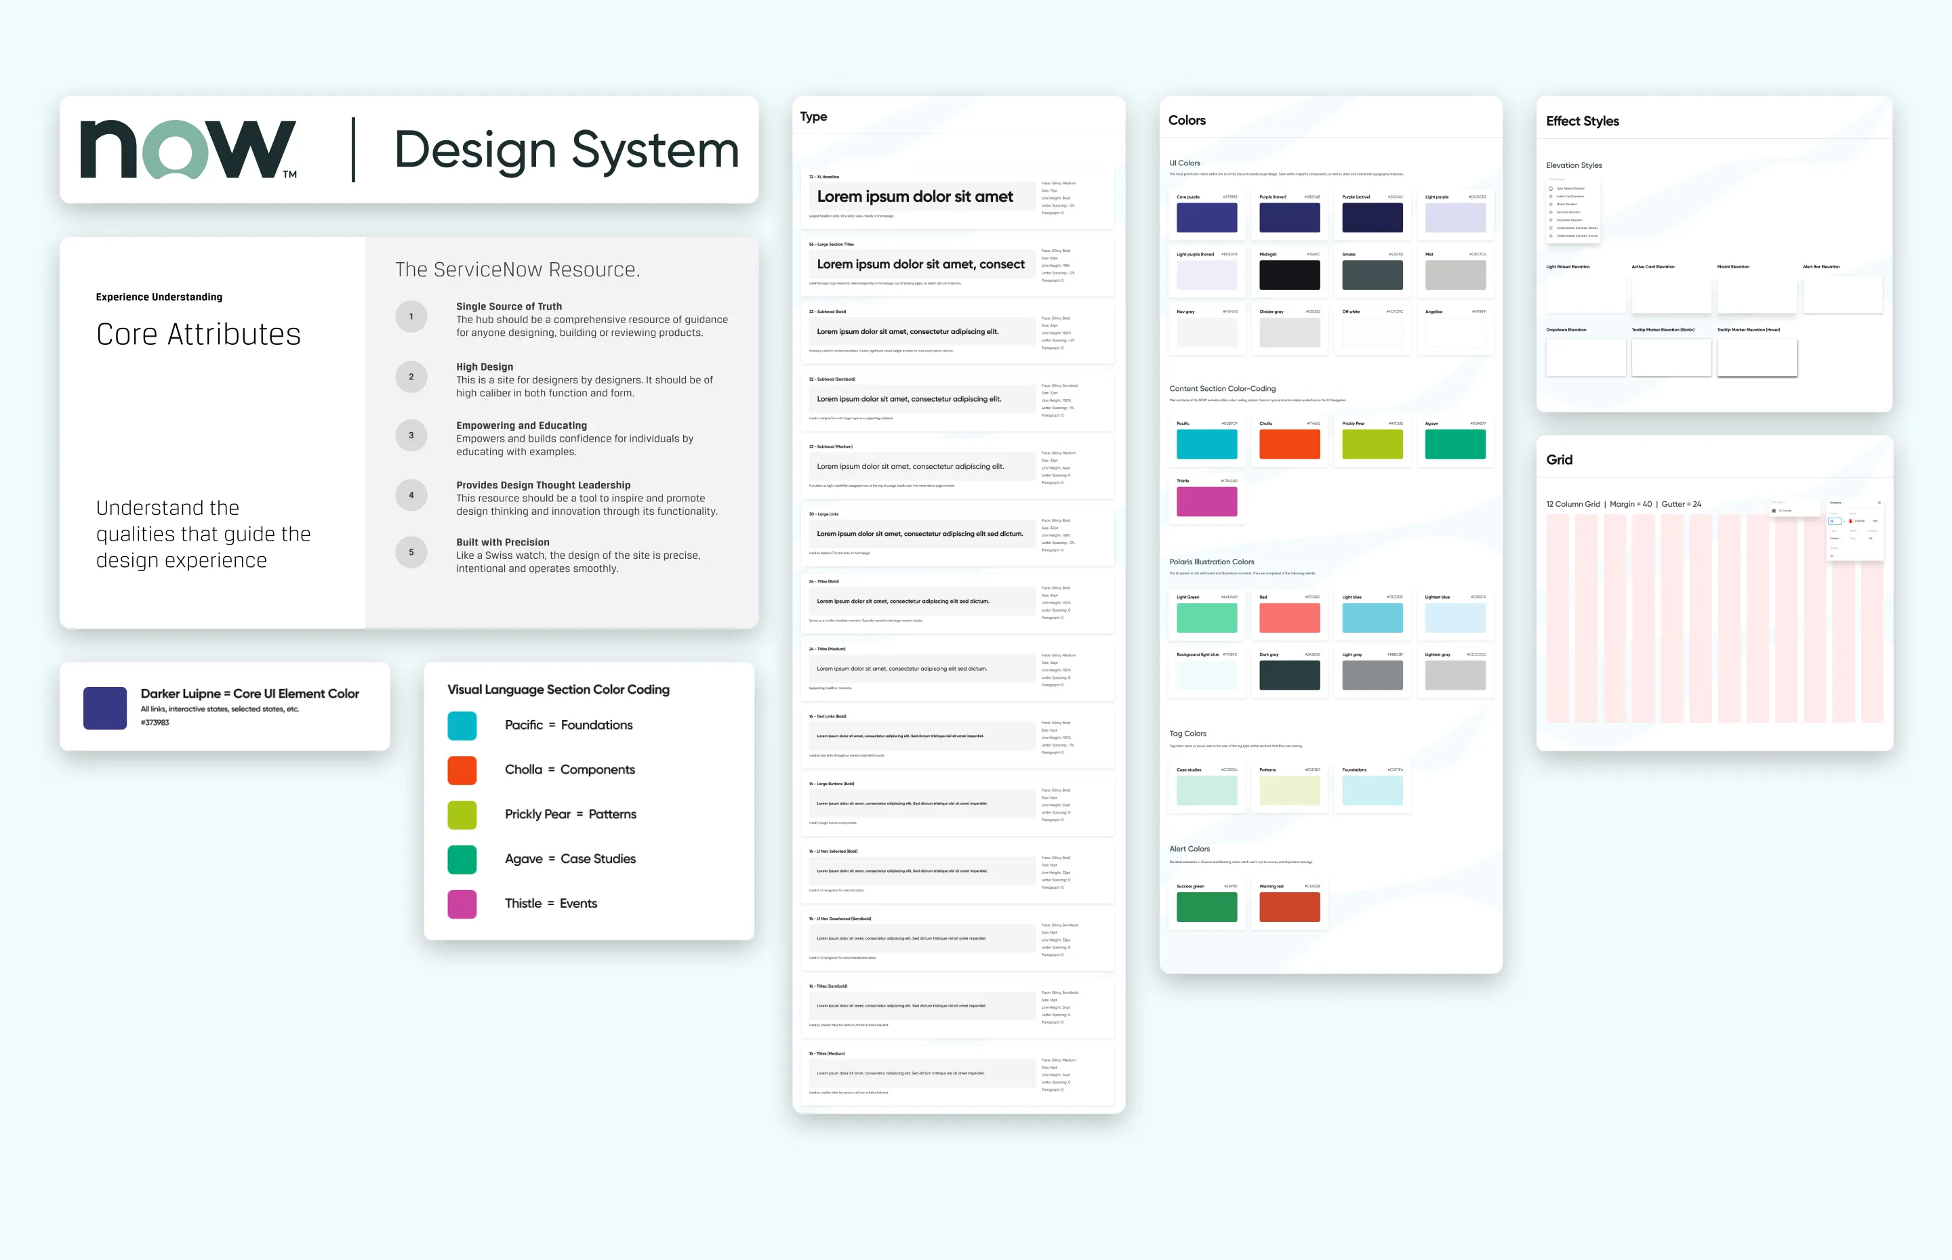Click the '12 Column Grid | Margin = 40 | Gutter = 24' label
Image resolution: width=1952 pixels, height=1260 pixels.
pos(1623,504)
